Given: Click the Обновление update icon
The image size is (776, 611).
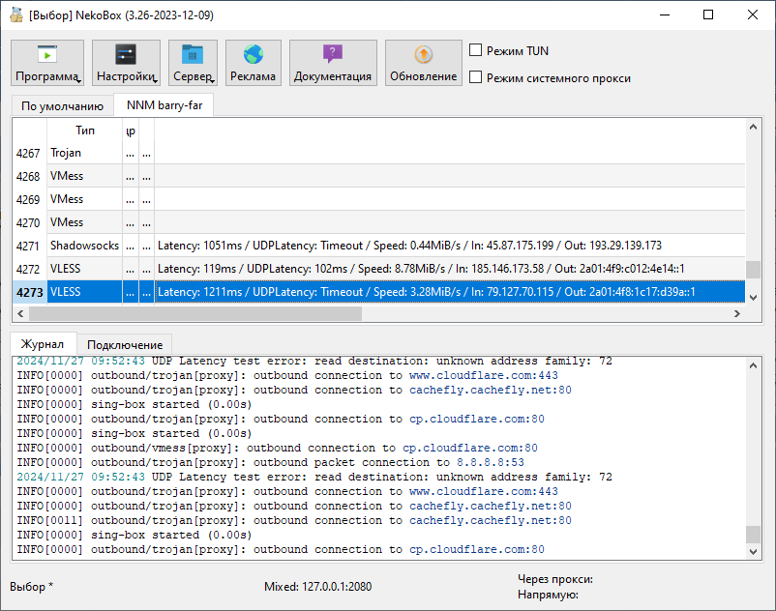Looking at the screenshot, I should [423, 55].
